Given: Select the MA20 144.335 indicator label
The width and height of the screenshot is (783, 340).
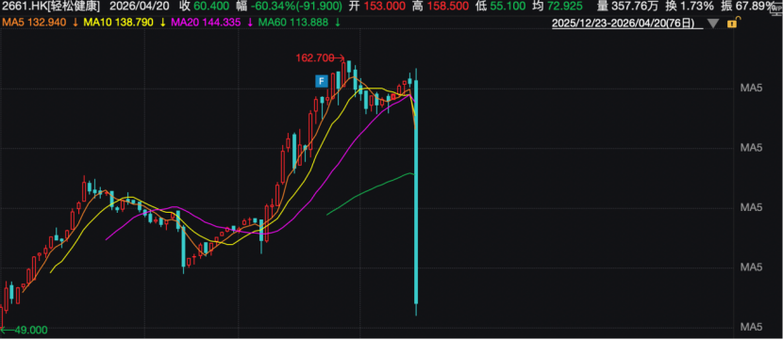Looking at the screenshot, I should (207, 23).
